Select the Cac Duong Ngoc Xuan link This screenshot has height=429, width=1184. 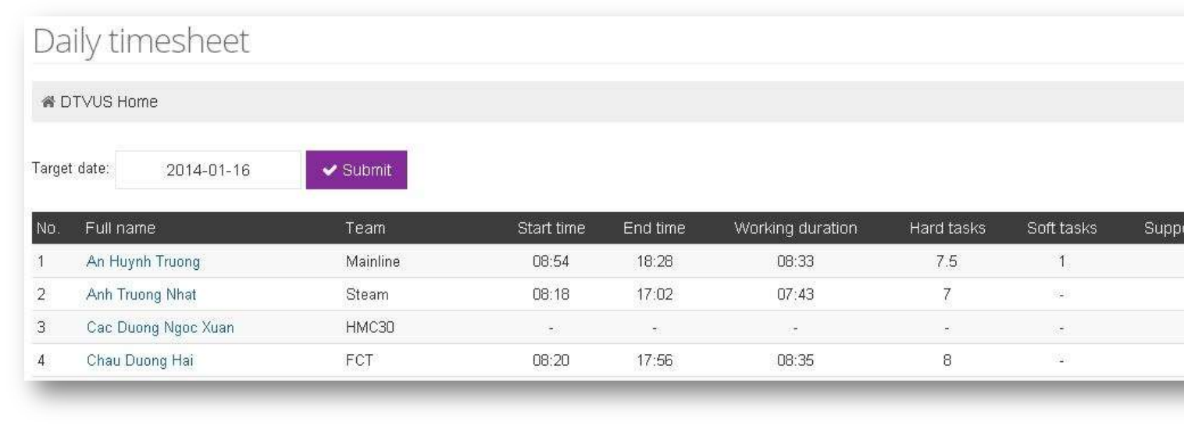tap(159, 328)
